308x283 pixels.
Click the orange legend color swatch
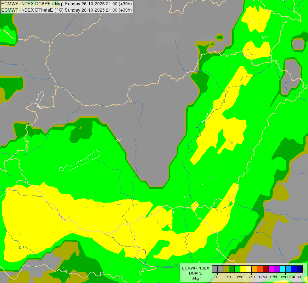coord(255,269)
